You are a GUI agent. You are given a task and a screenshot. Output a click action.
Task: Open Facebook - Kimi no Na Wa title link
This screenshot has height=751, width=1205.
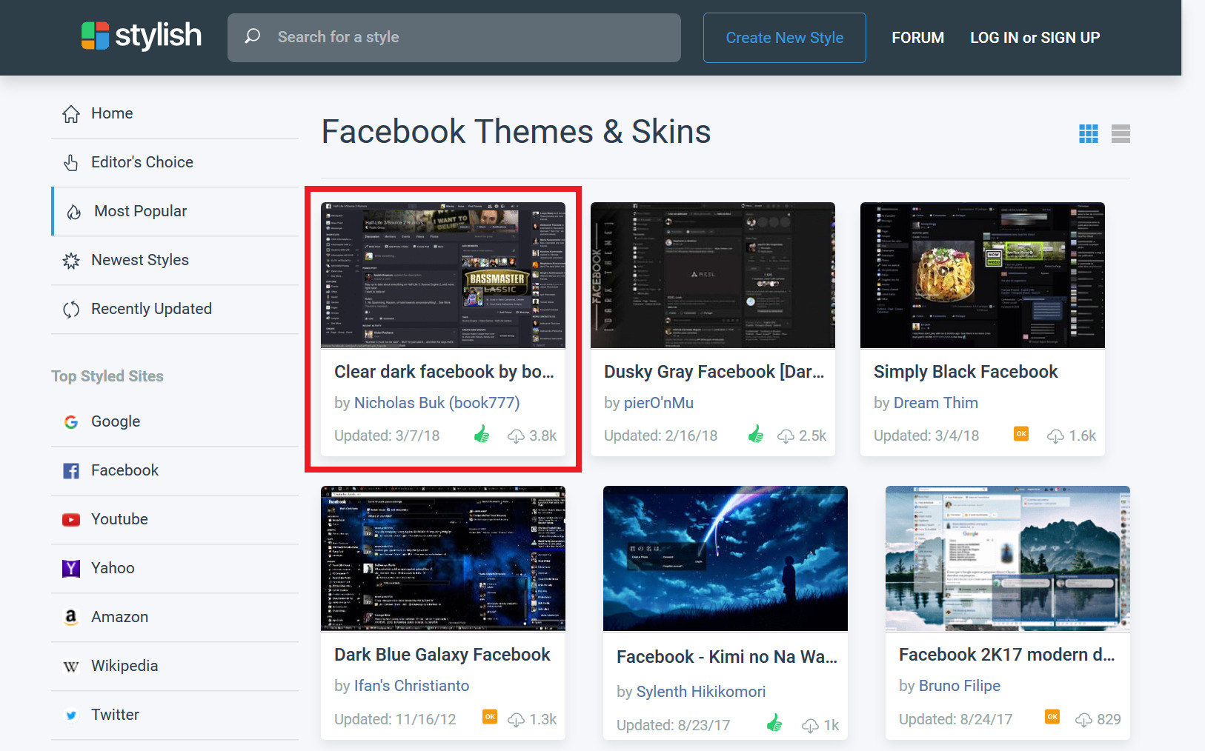727,657
